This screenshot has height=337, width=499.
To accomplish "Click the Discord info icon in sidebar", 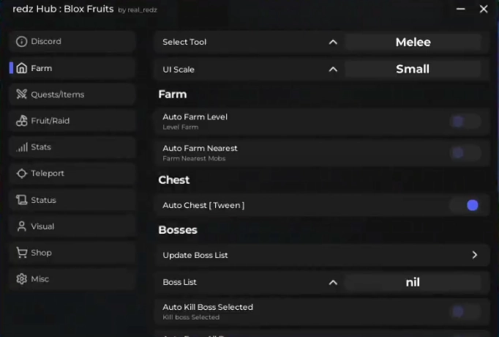I will 21,42.
